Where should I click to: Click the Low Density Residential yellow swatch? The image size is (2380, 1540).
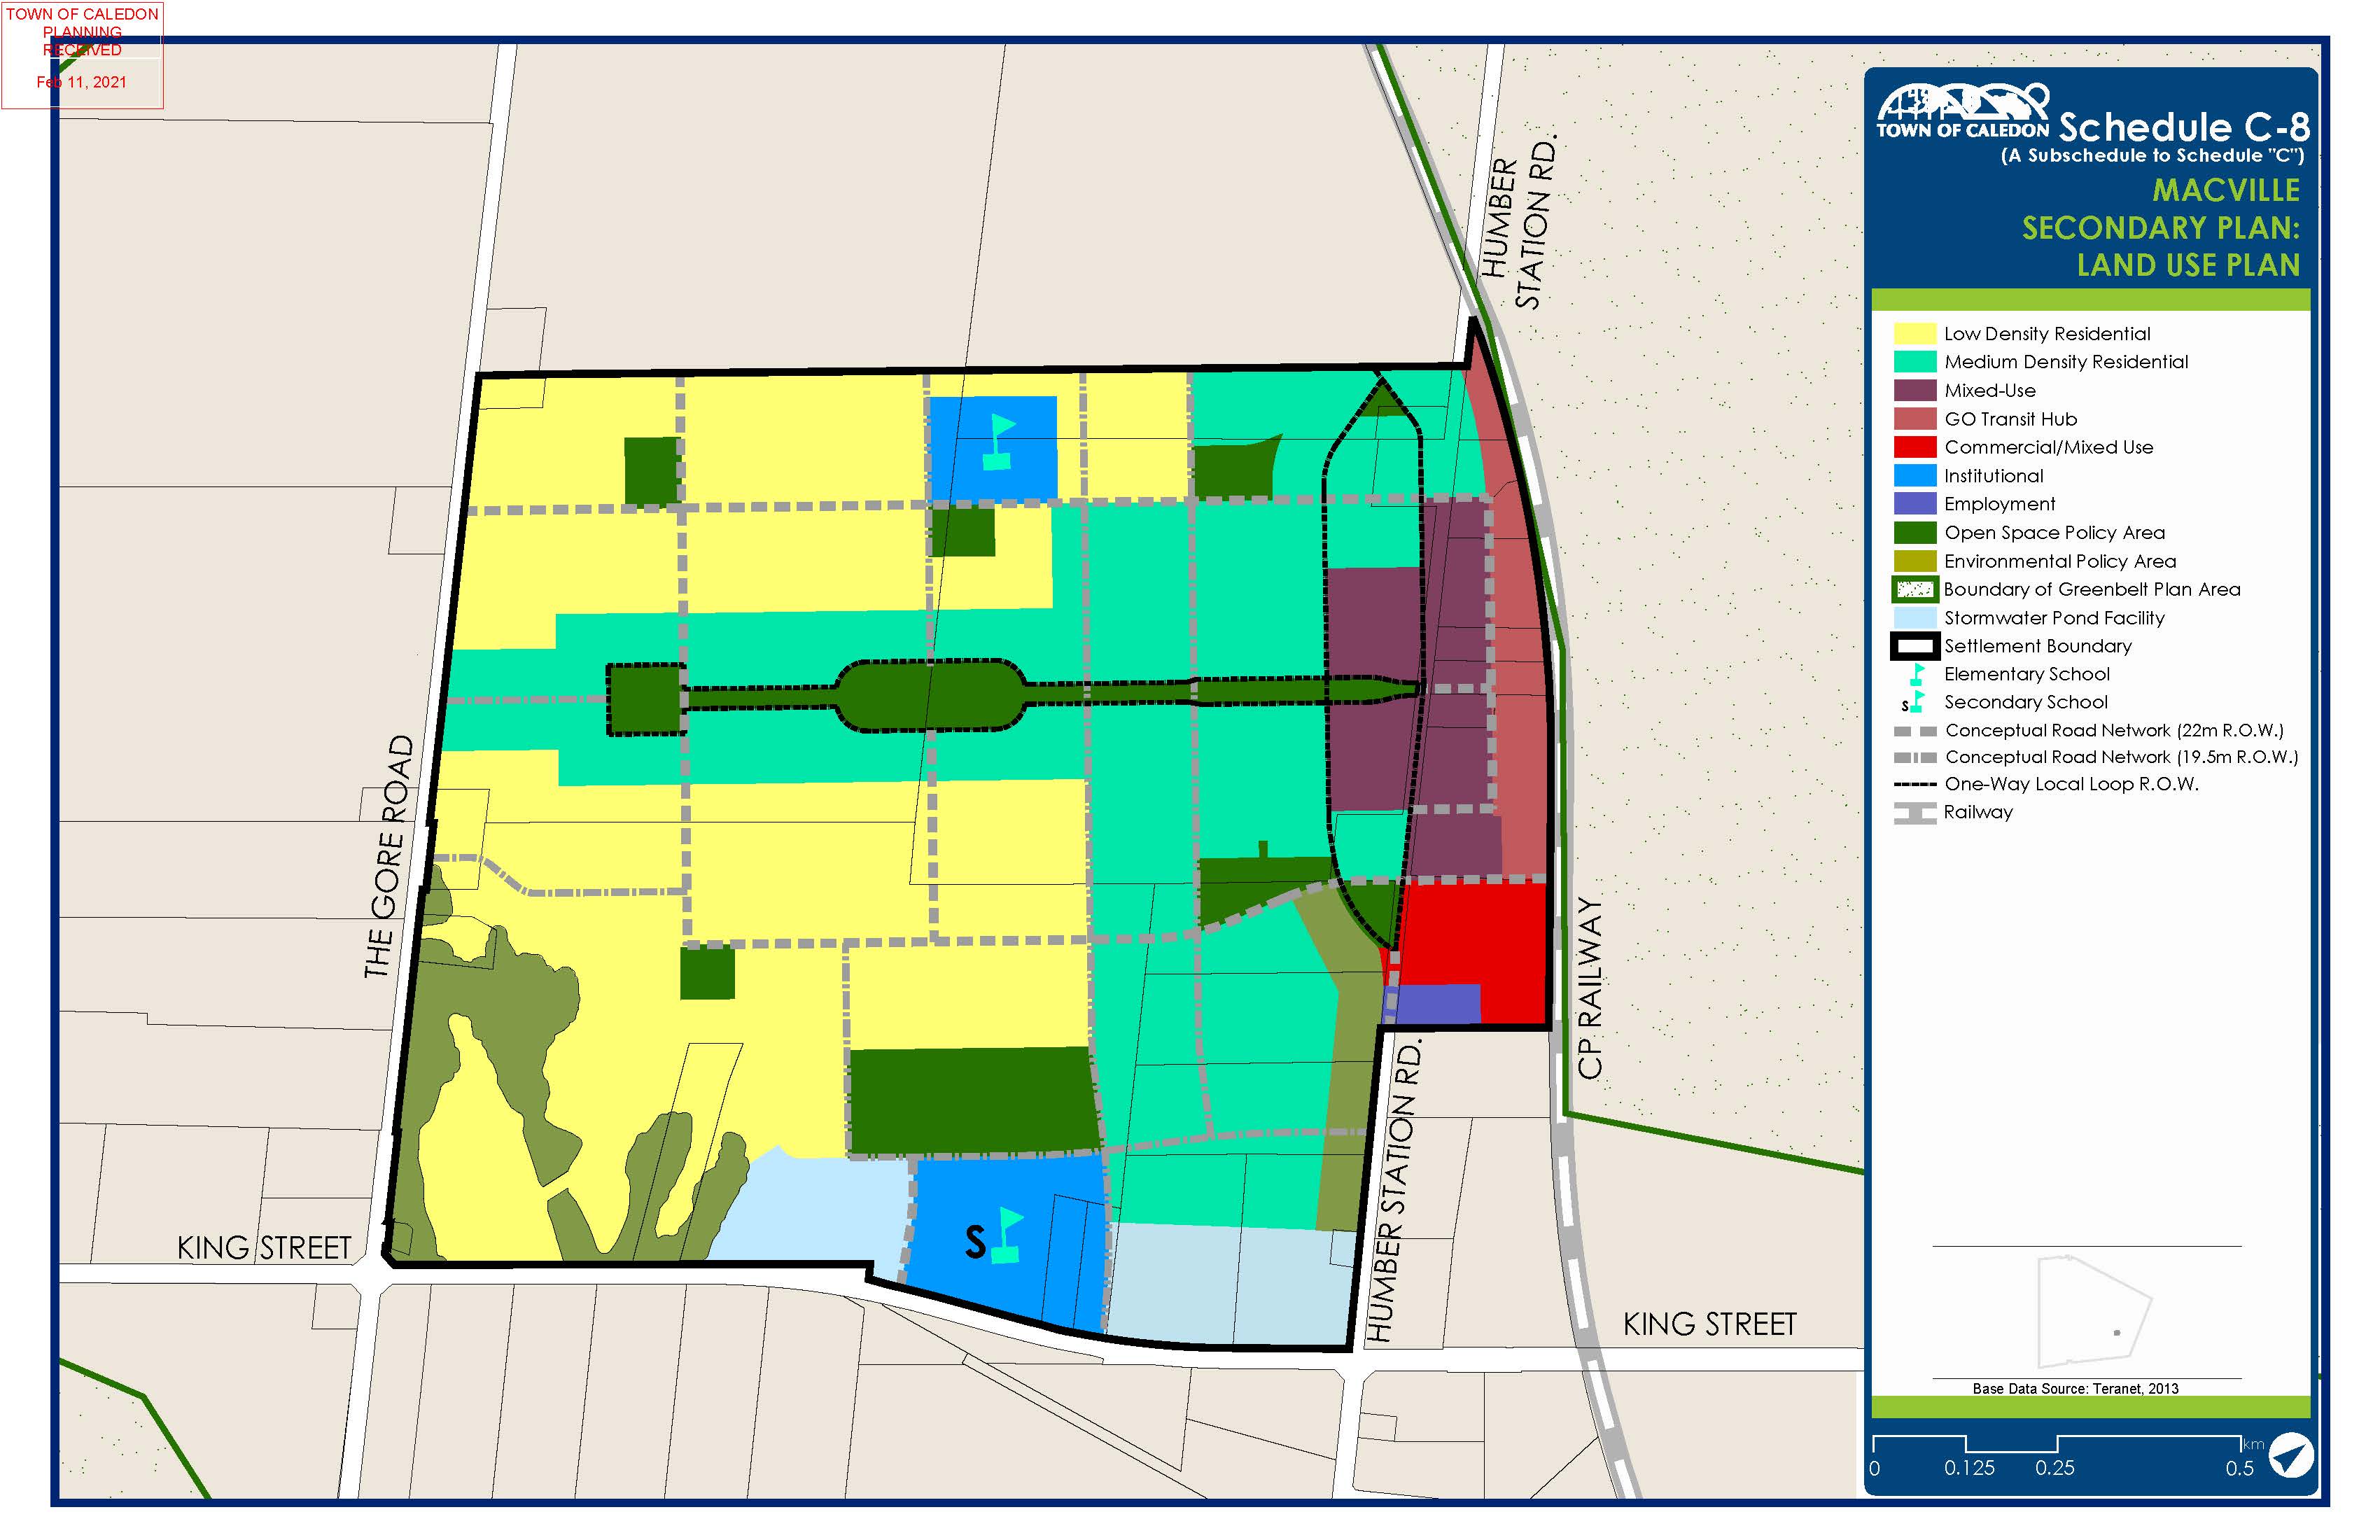click(1915, 334)
